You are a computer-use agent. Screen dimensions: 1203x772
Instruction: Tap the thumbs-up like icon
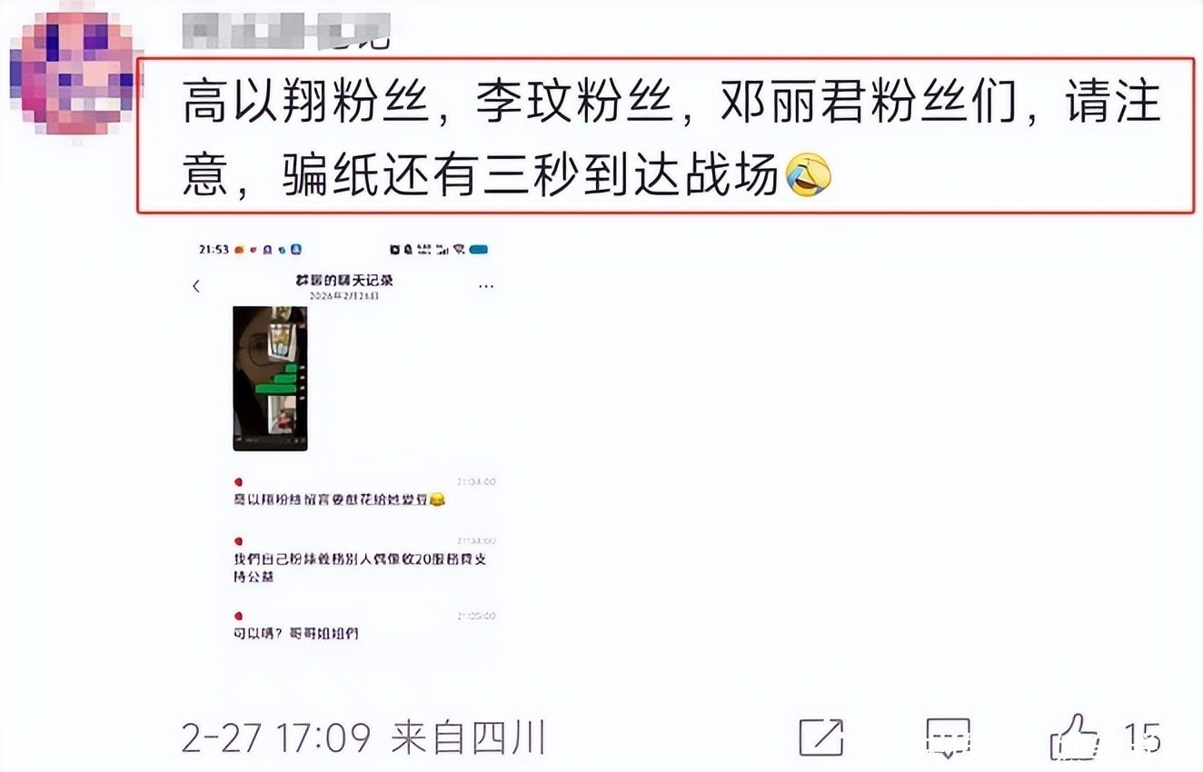pos(1074,737)
